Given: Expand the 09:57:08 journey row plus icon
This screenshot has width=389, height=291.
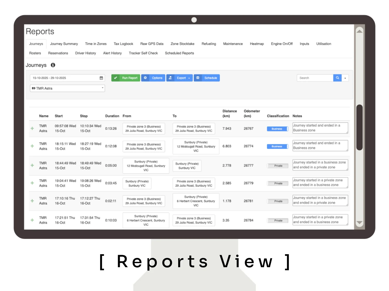Looking at the screenshot, I should (x=32, y=129).
